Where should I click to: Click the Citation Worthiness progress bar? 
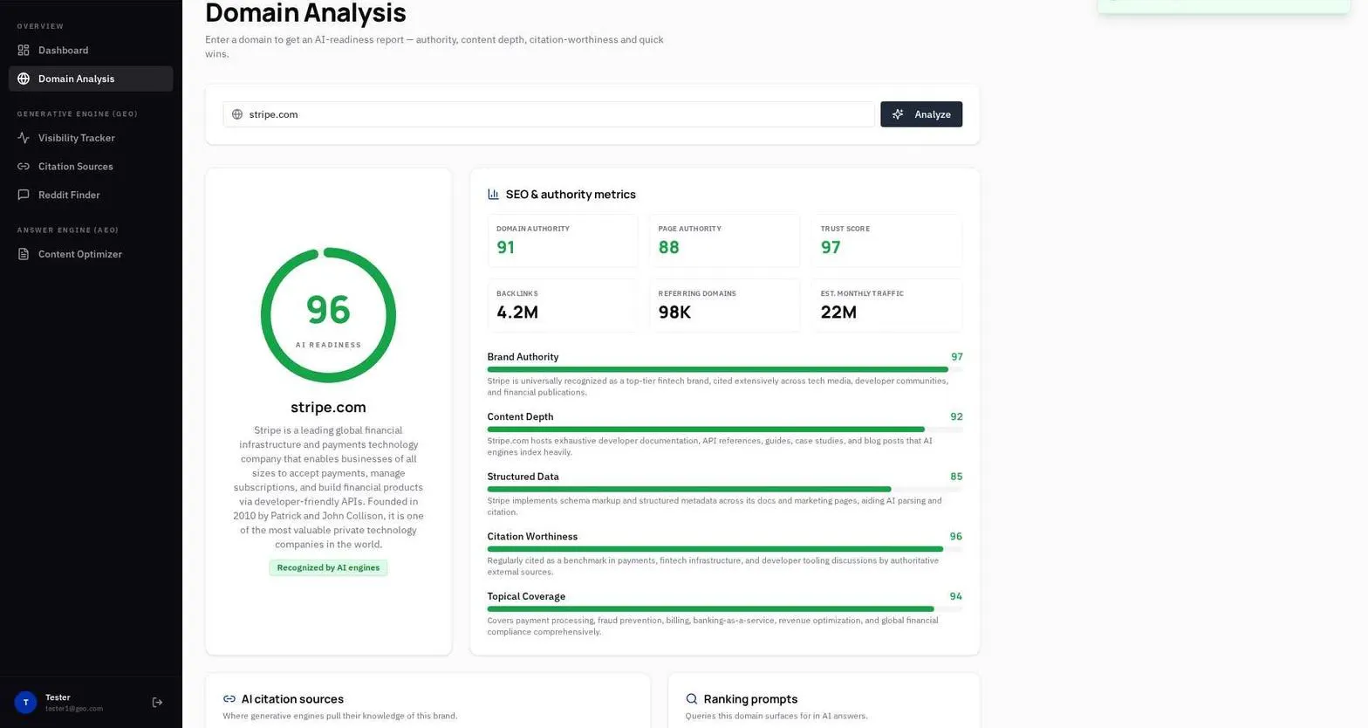click(x=724, y=549)
